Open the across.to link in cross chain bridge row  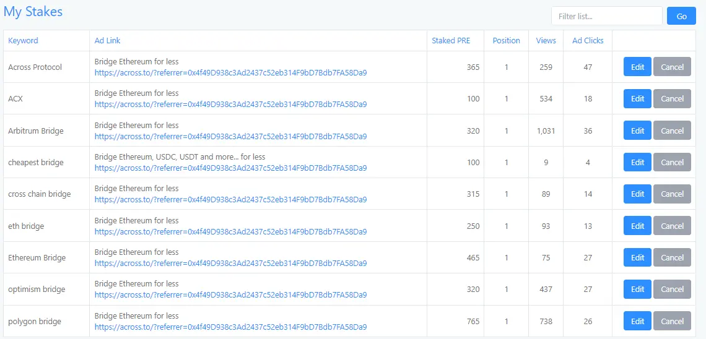click(x=230, y=200)
